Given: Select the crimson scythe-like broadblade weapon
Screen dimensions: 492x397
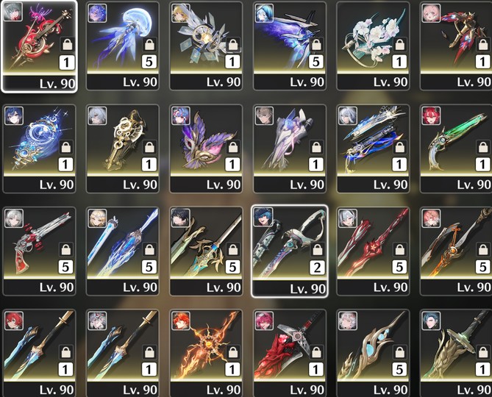Looking at the screenshot, I should (x=290, y=353).
